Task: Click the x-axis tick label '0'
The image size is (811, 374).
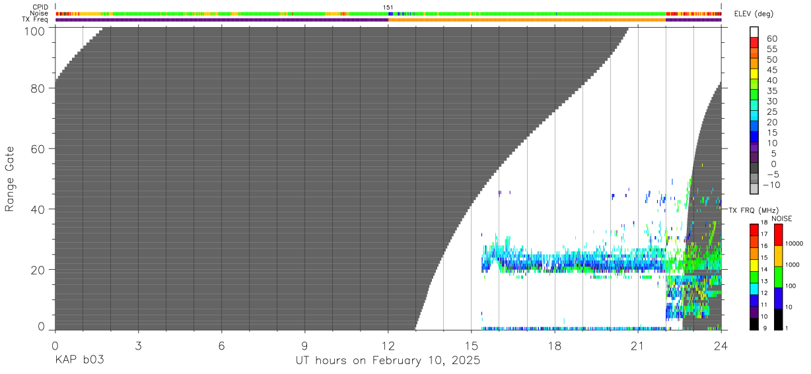Action: click(x=55, y=346)
